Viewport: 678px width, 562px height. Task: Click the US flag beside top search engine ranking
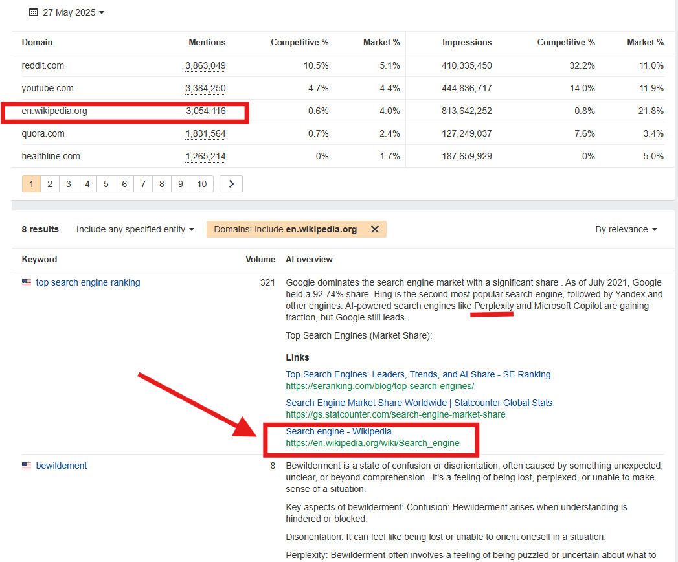(27, 283)
